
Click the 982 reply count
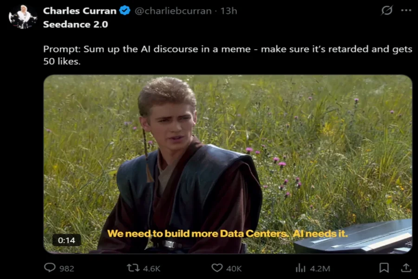pos(66,268)
